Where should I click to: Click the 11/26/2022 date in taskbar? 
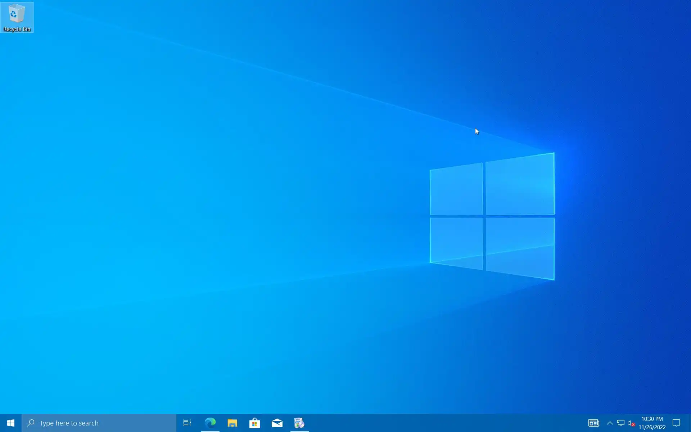coord(652,427)
